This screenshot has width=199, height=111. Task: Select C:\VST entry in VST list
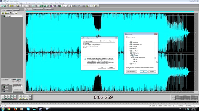tap(85, 47)
